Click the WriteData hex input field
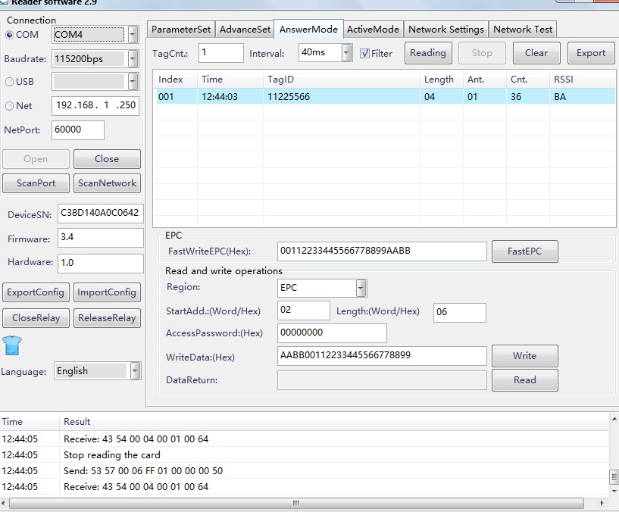Image resolution: width=619 pixels, height=512 pixels. click(x=382, y=356)
